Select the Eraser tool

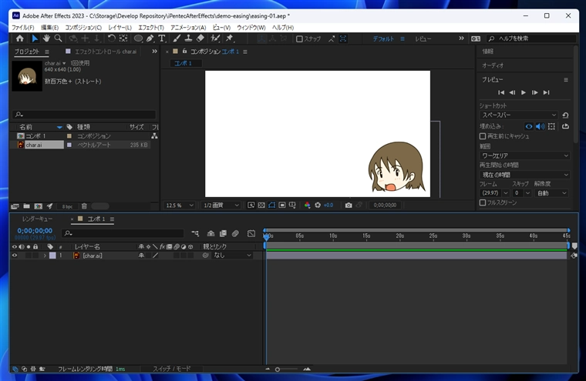click(x=200, y=38)
